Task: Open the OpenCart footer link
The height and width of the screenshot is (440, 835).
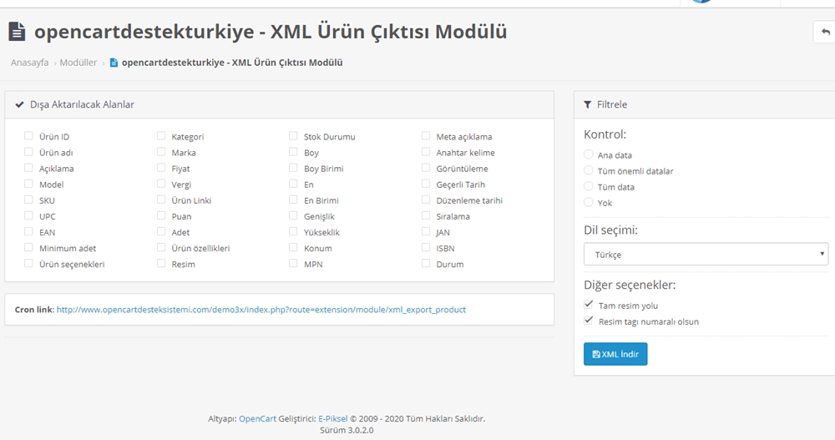Action: click(257, 418)
